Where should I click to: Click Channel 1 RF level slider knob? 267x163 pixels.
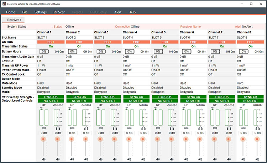pos(43,139)
